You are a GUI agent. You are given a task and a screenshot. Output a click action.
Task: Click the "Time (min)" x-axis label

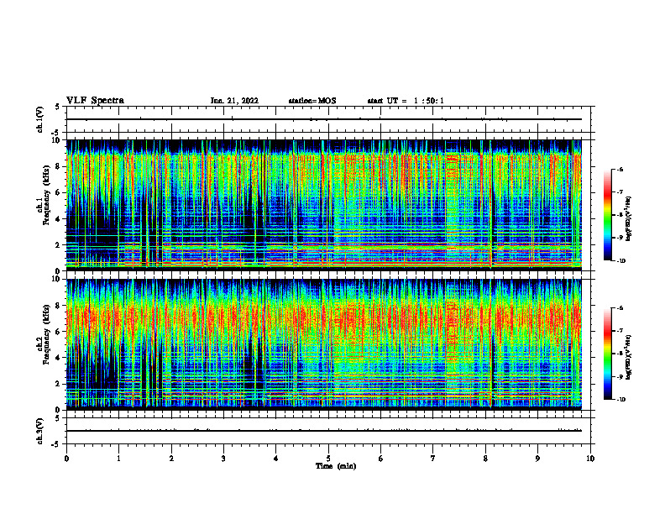336,466
